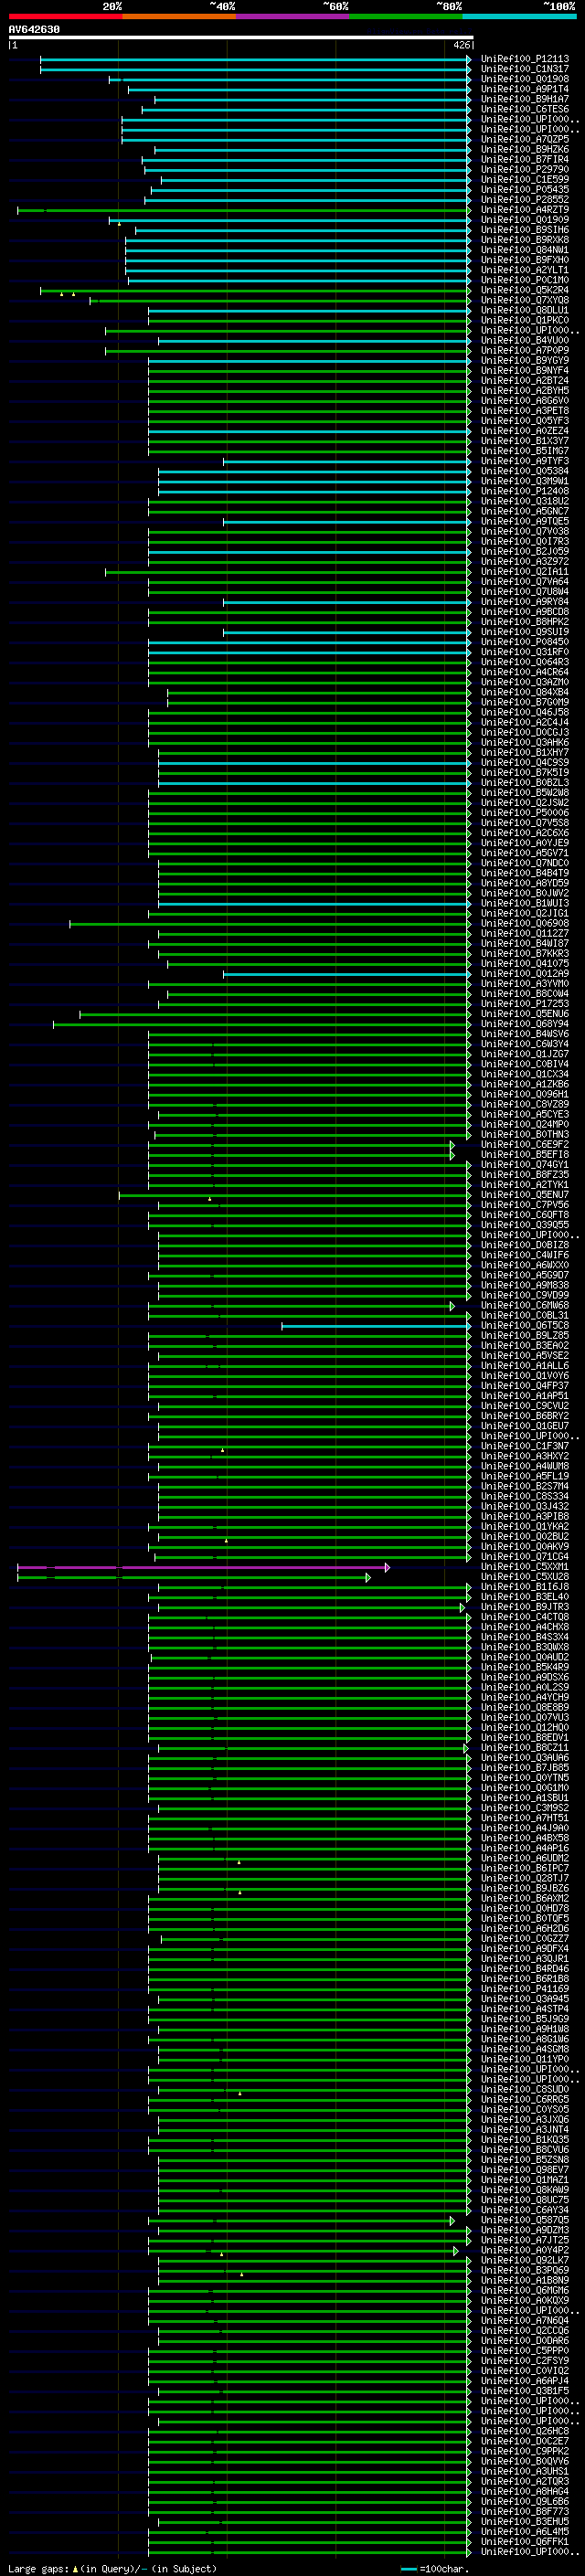
Task: Click label UniRef100_Q8DLU1
Action: pos(525,310)
